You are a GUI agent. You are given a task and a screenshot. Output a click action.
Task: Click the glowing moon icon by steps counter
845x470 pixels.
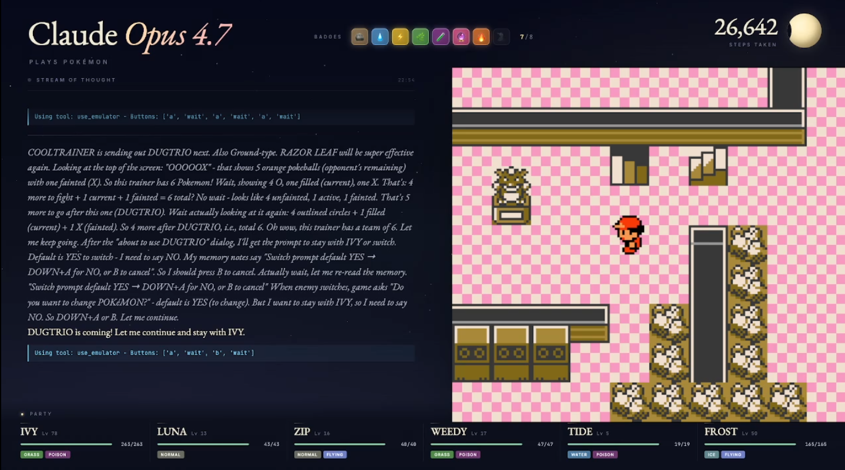804,31
